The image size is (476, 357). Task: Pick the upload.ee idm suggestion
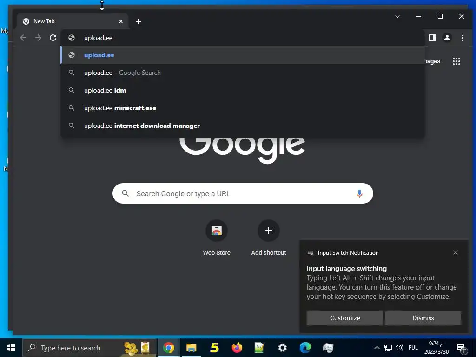click(243, 91)
